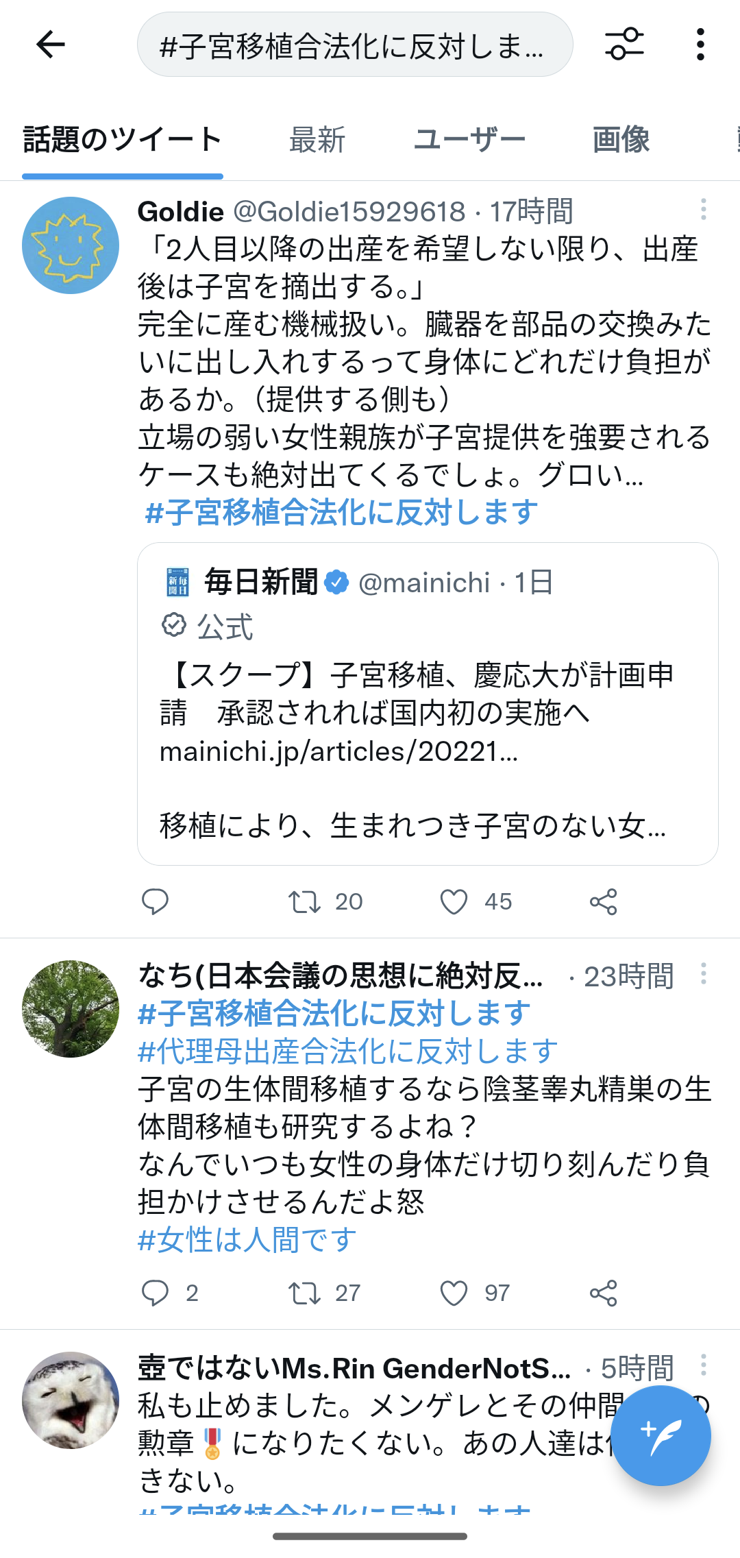The width and height of the screenshot is (740, 1558).
Task: Reply to Goldie's tweet
Action: [155, 901]
